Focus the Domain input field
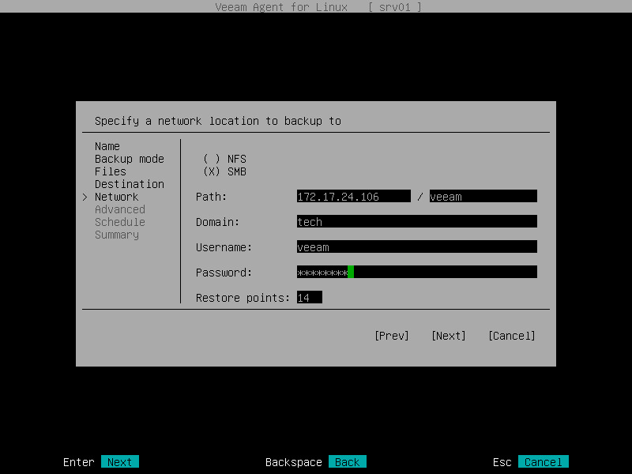The height and width of the screenshot is (474, 632). tap(417, 221)
